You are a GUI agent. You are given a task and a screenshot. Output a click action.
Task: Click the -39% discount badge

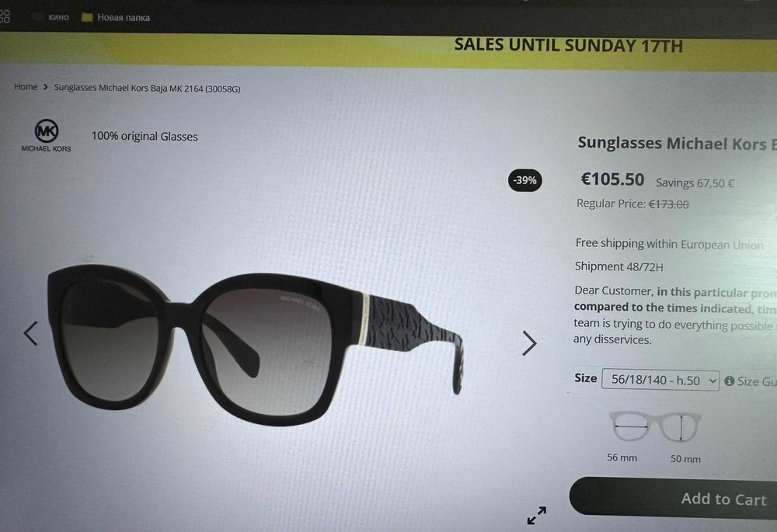coord(524,180)
